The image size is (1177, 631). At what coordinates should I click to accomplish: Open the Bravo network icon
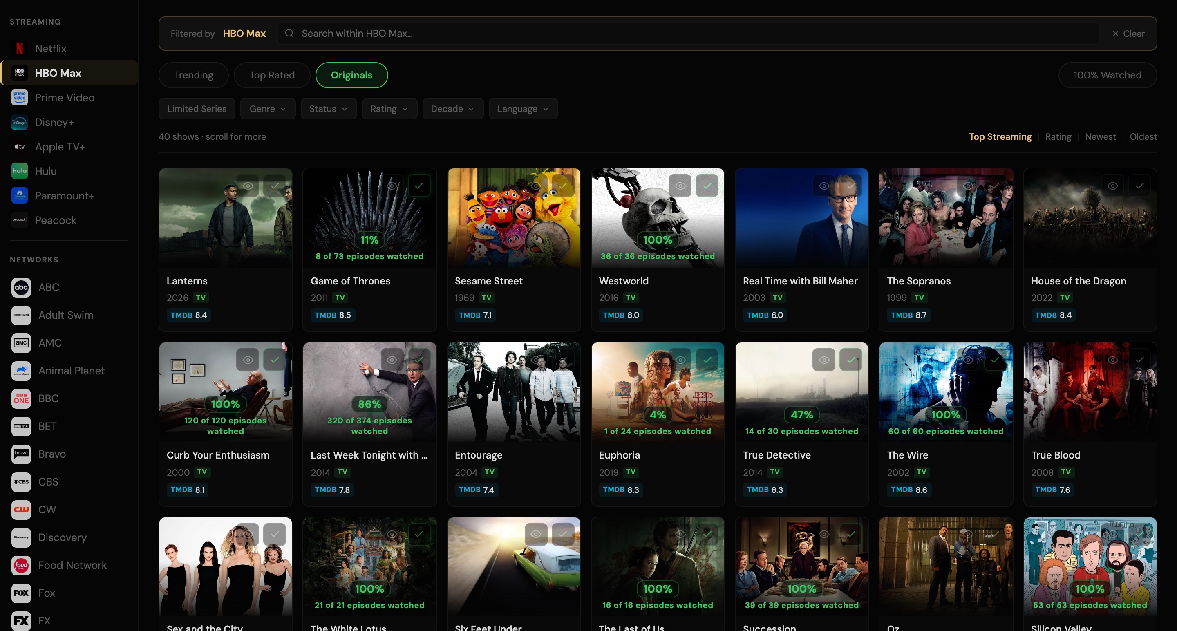(21, 454)
